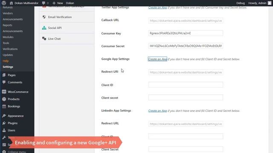Click the Admin avatar in the top bar
The width and height of the screenshot is (273, 153).
(269, 3)
